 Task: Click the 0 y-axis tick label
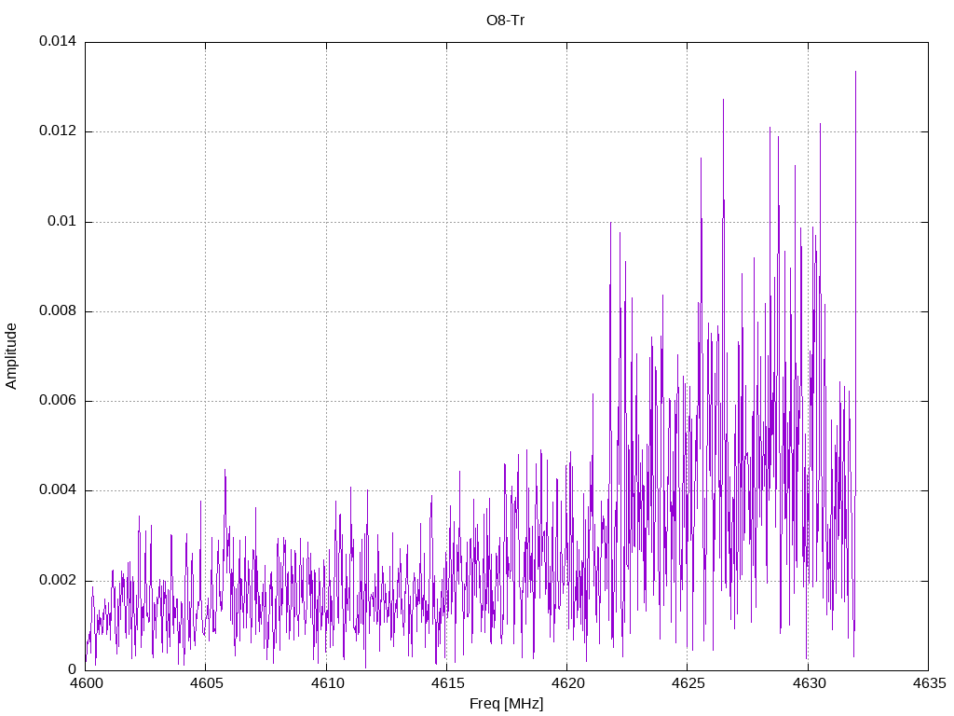click(73, 669)
